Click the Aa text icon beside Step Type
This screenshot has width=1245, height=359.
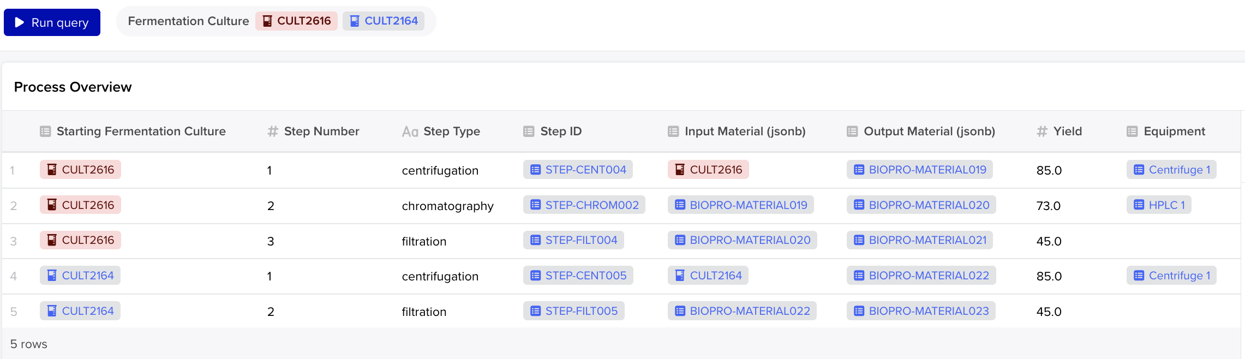click(x=410, y=131)
